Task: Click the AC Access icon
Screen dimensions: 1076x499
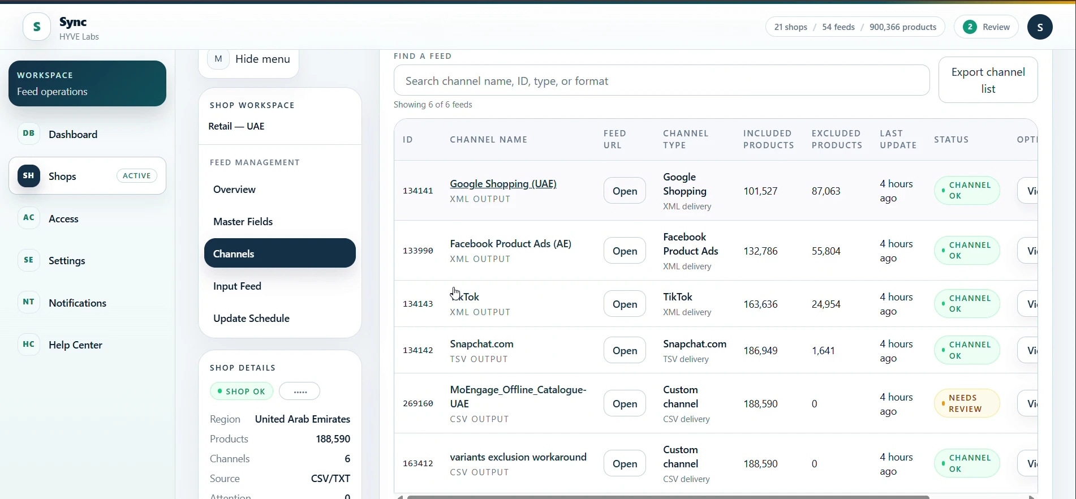Action: coord(29,218)
